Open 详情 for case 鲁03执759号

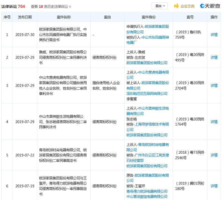click(x=214, y=35)
